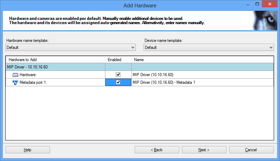Image resolution: width=280 pixels, height=161 pixels.
Task: Open the Device name template dropdown
Action: pyautogui.click(x=209, y=47)
